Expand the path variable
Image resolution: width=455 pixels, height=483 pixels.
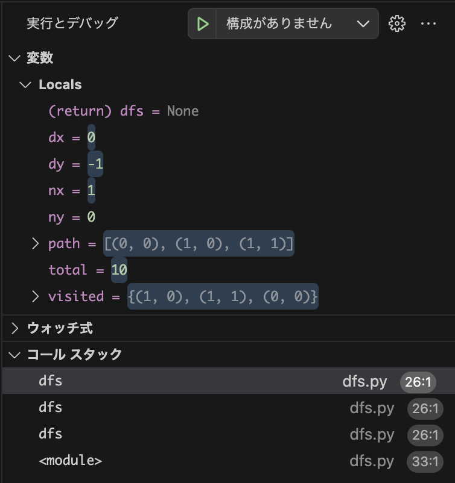point(36,243)
